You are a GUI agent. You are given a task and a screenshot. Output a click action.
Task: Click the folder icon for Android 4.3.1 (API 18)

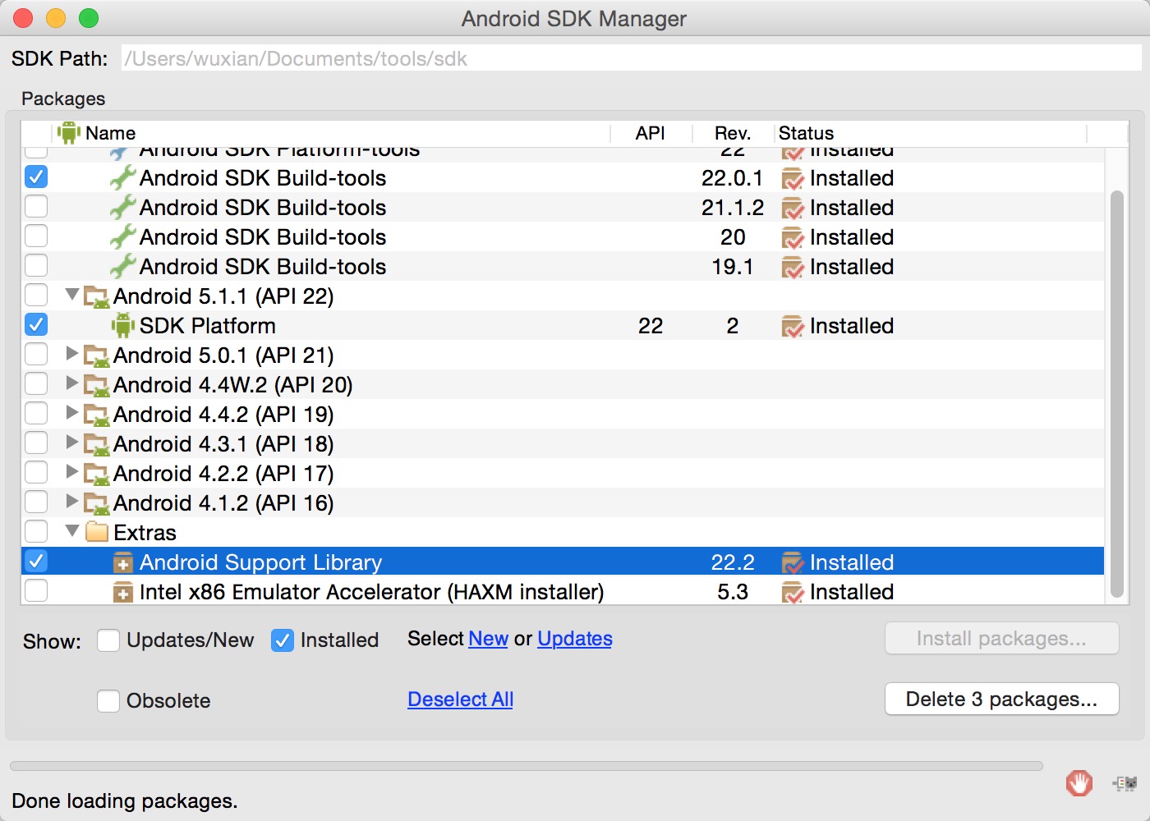coord(97,444)
